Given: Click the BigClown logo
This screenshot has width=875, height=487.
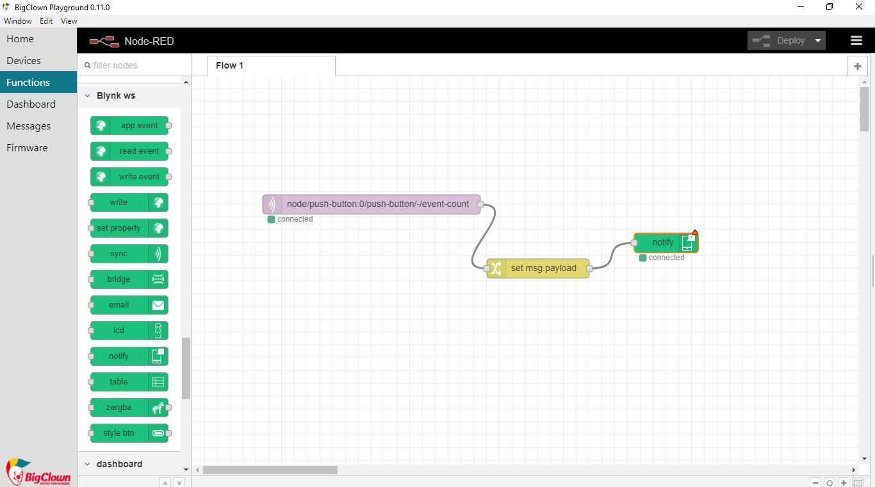Looking at the screenshot, I should tap(38, 472).
